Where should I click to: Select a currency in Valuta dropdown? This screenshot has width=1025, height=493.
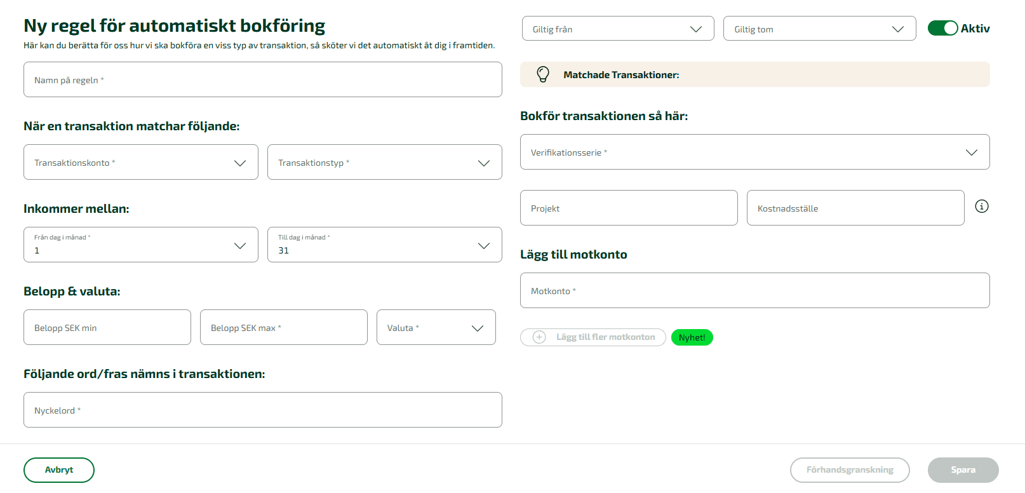click(436, 328)
